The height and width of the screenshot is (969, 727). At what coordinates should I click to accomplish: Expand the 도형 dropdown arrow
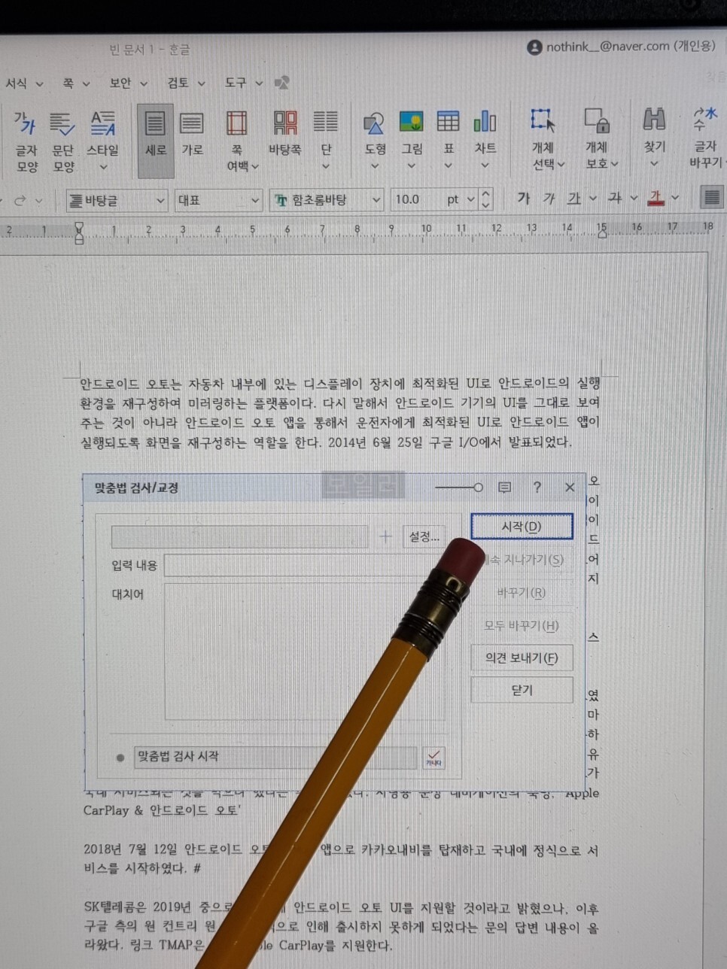tap(374, 166)
